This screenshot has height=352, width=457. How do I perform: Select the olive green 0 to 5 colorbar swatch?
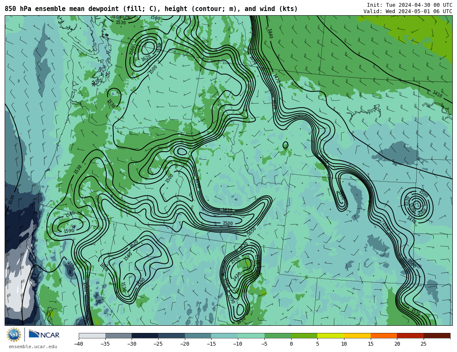point(304,335)
